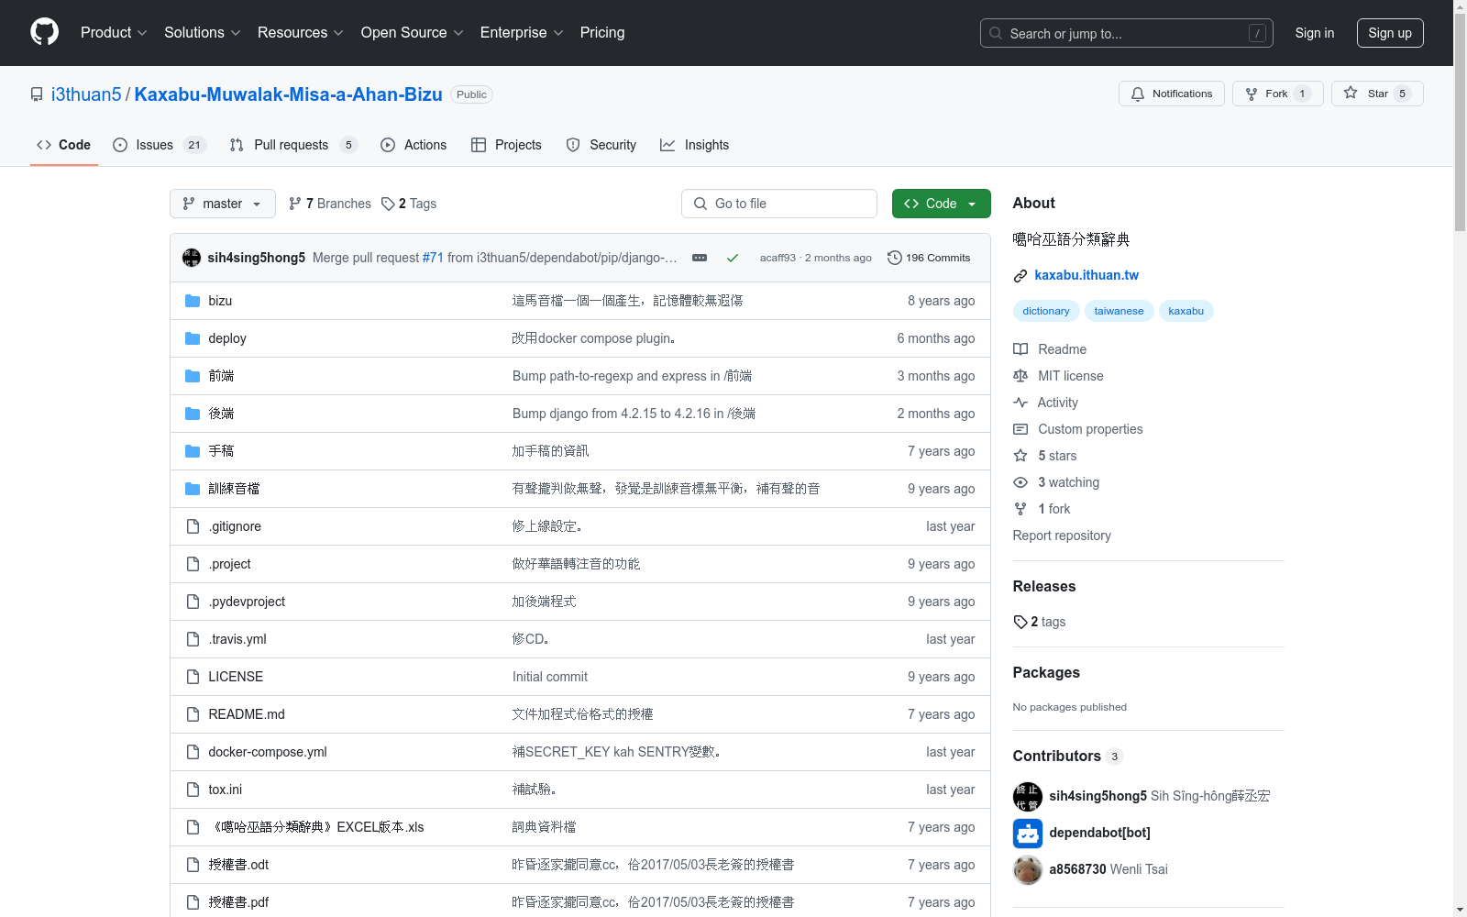Image resolution: width=1467 pixels, height=917 pixels.
Task: Click the deploy folder icon
Action: [x=193, y=338]
